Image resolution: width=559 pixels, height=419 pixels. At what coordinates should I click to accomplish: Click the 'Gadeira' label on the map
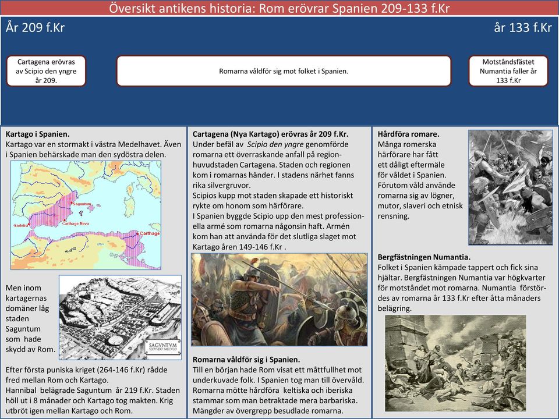pyautogui.click(x=21, y=226)
